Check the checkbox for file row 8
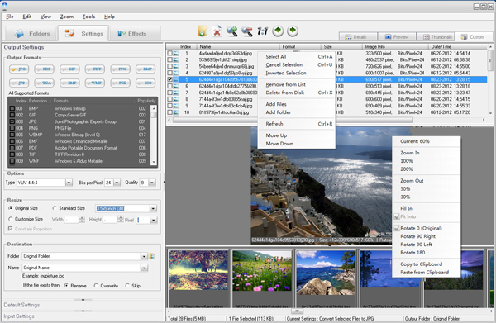496x323 pixels. (169, 99)
